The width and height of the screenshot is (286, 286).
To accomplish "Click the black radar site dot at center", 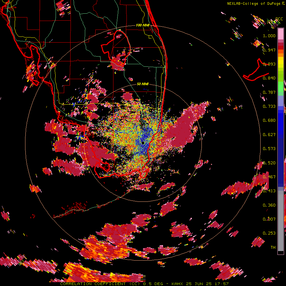I will [143, 143].
